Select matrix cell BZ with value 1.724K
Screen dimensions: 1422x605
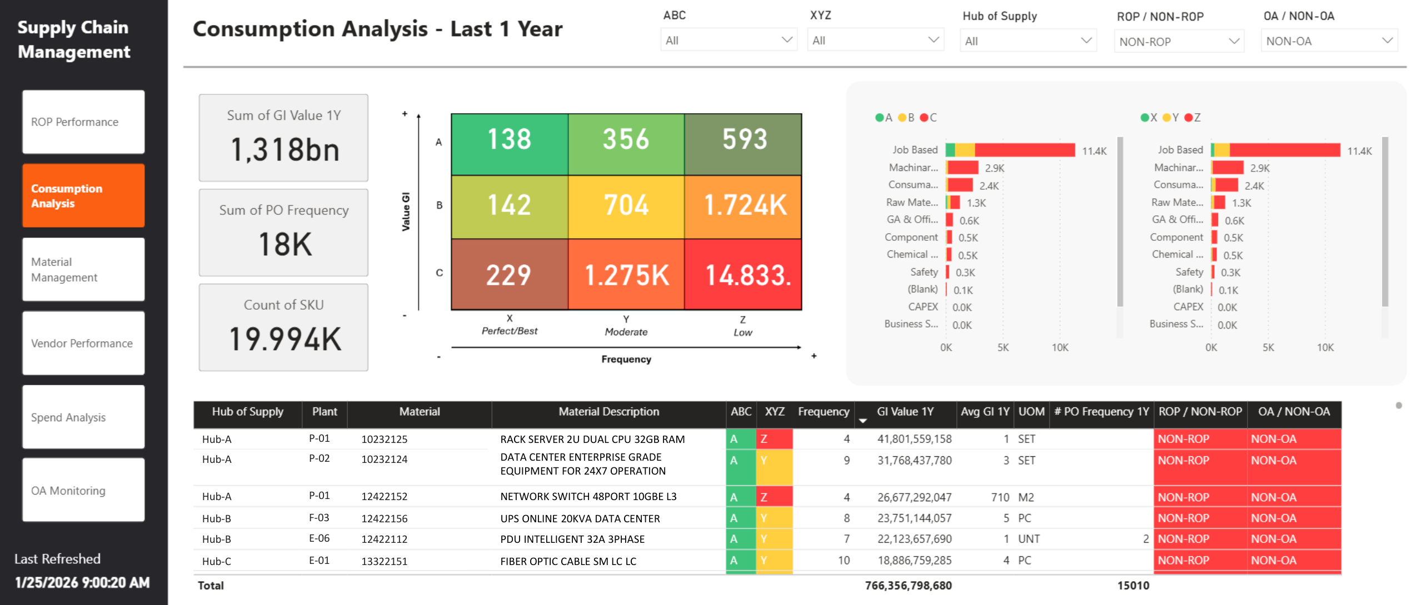[x=743, y=207]
